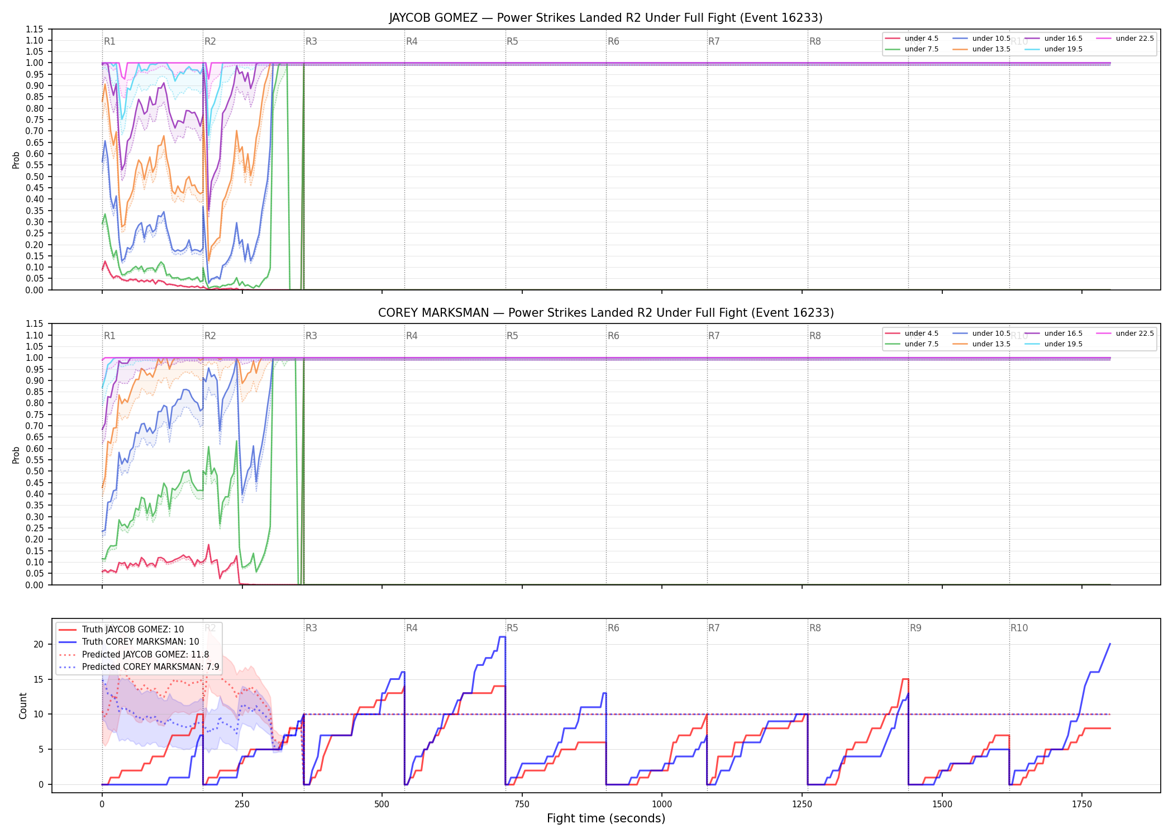
Task: Click the 'Fight time (seconds)' axis label
Action: pos(606,818)
